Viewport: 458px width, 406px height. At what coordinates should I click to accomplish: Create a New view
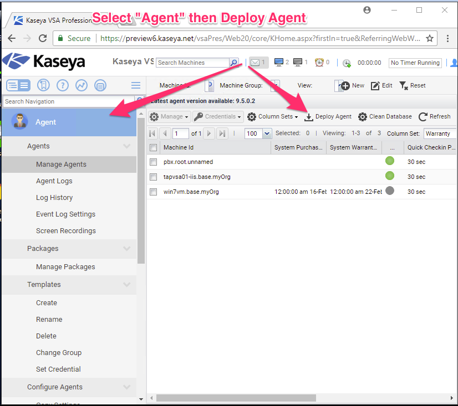click(x=352, y=85)
